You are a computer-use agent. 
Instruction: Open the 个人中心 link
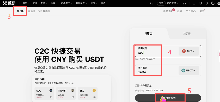point(191,11)
